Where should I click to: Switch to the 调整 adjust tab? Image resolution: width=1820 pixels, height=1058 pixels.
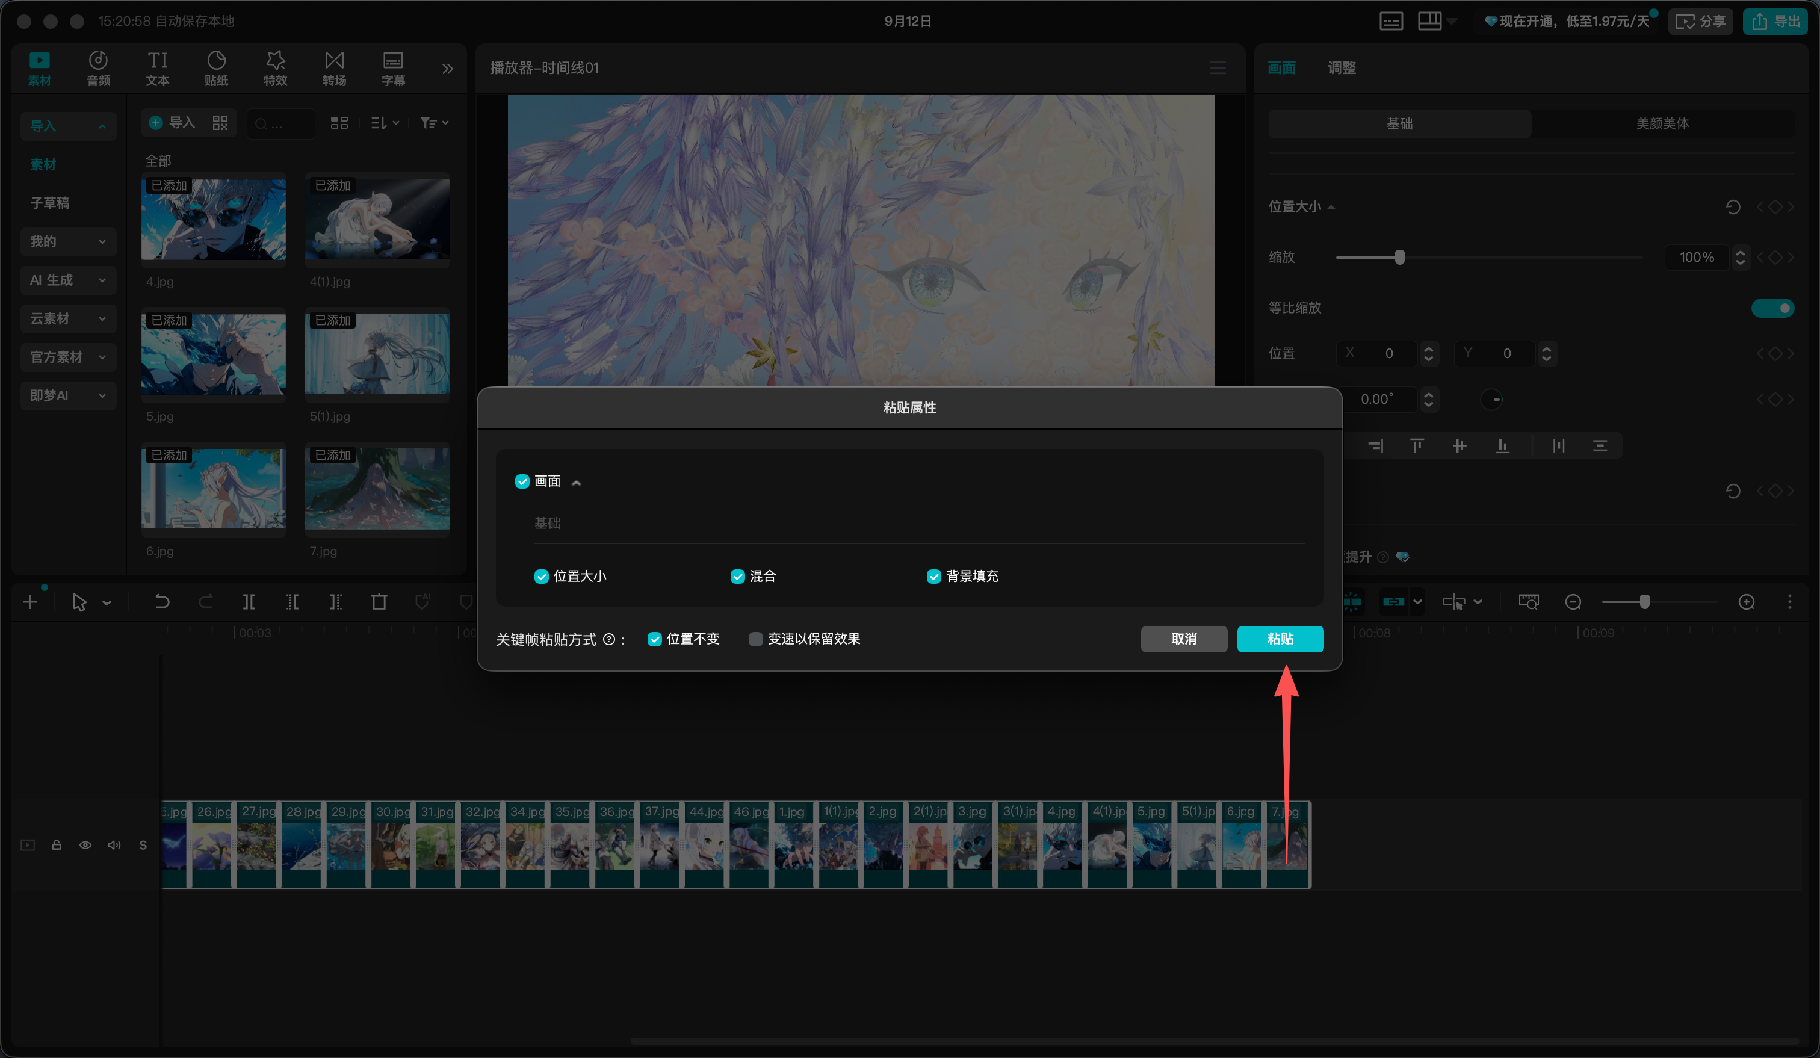tap(1342, 68)
